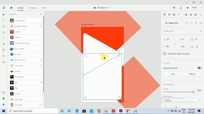Click the Repeat Grid button

[172, 23]
